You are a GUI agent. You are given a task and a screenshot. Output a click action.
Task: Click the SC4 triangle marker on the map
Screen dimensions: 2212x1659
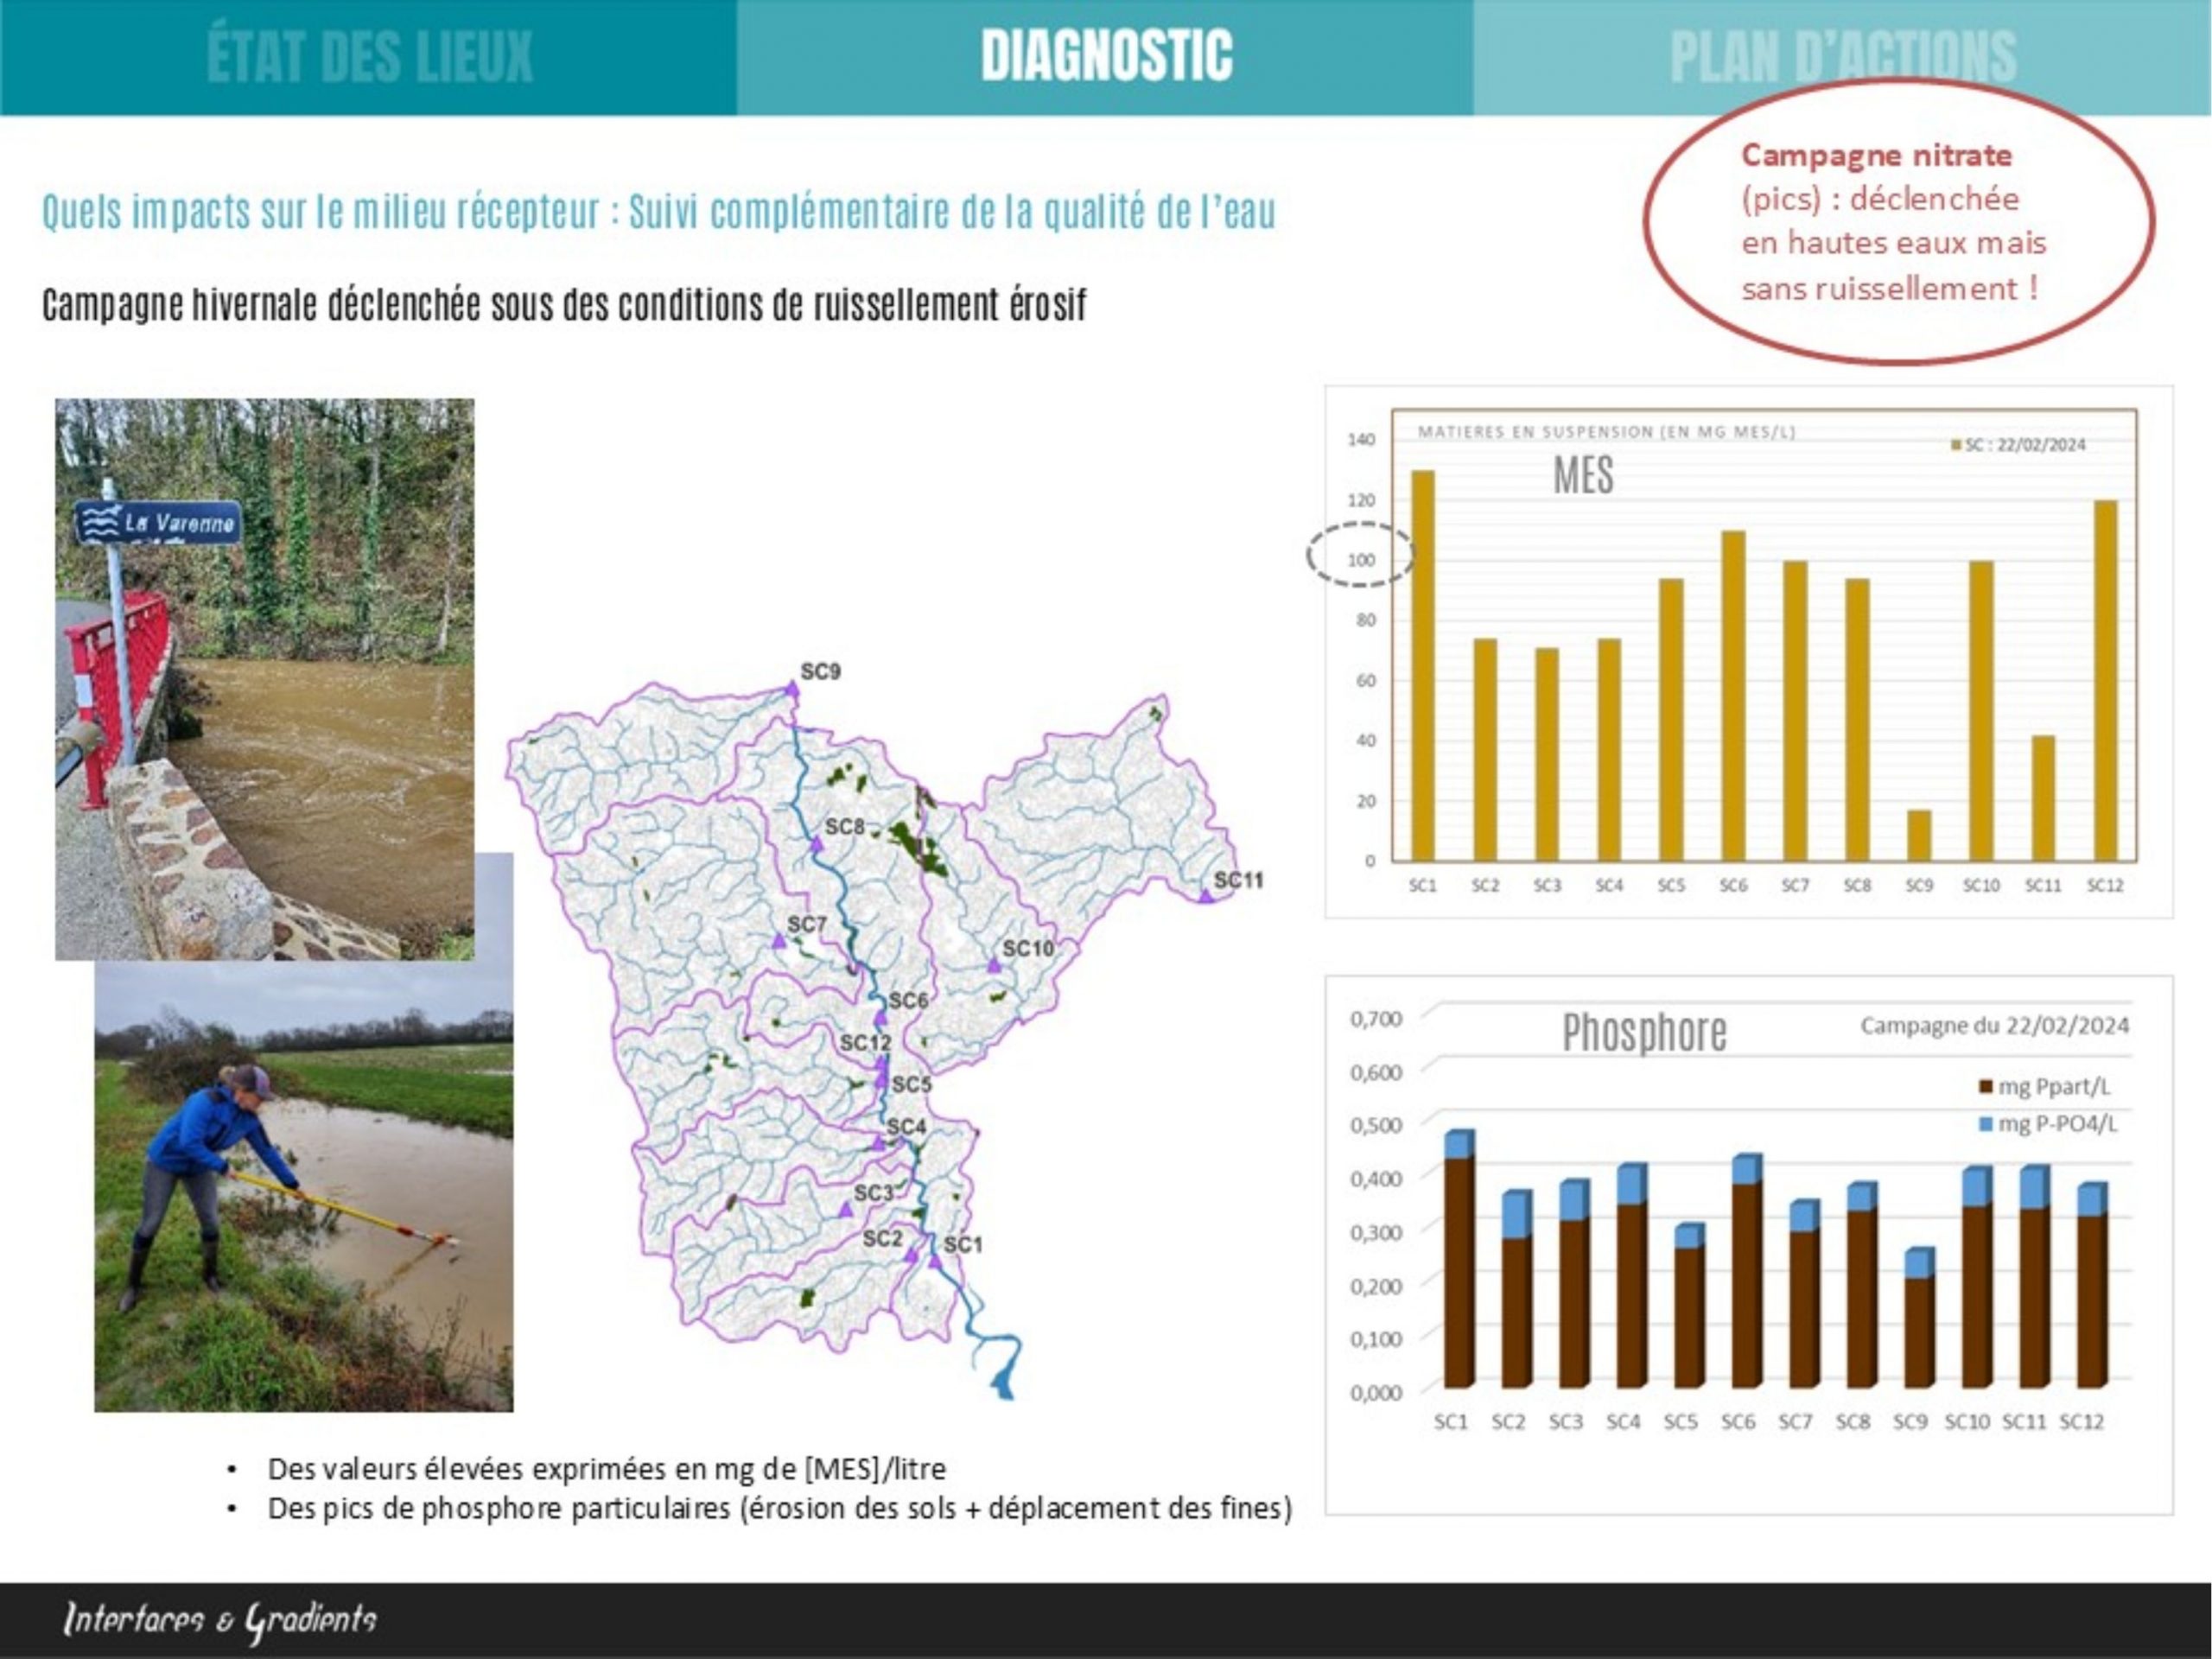click(879, 1142)
